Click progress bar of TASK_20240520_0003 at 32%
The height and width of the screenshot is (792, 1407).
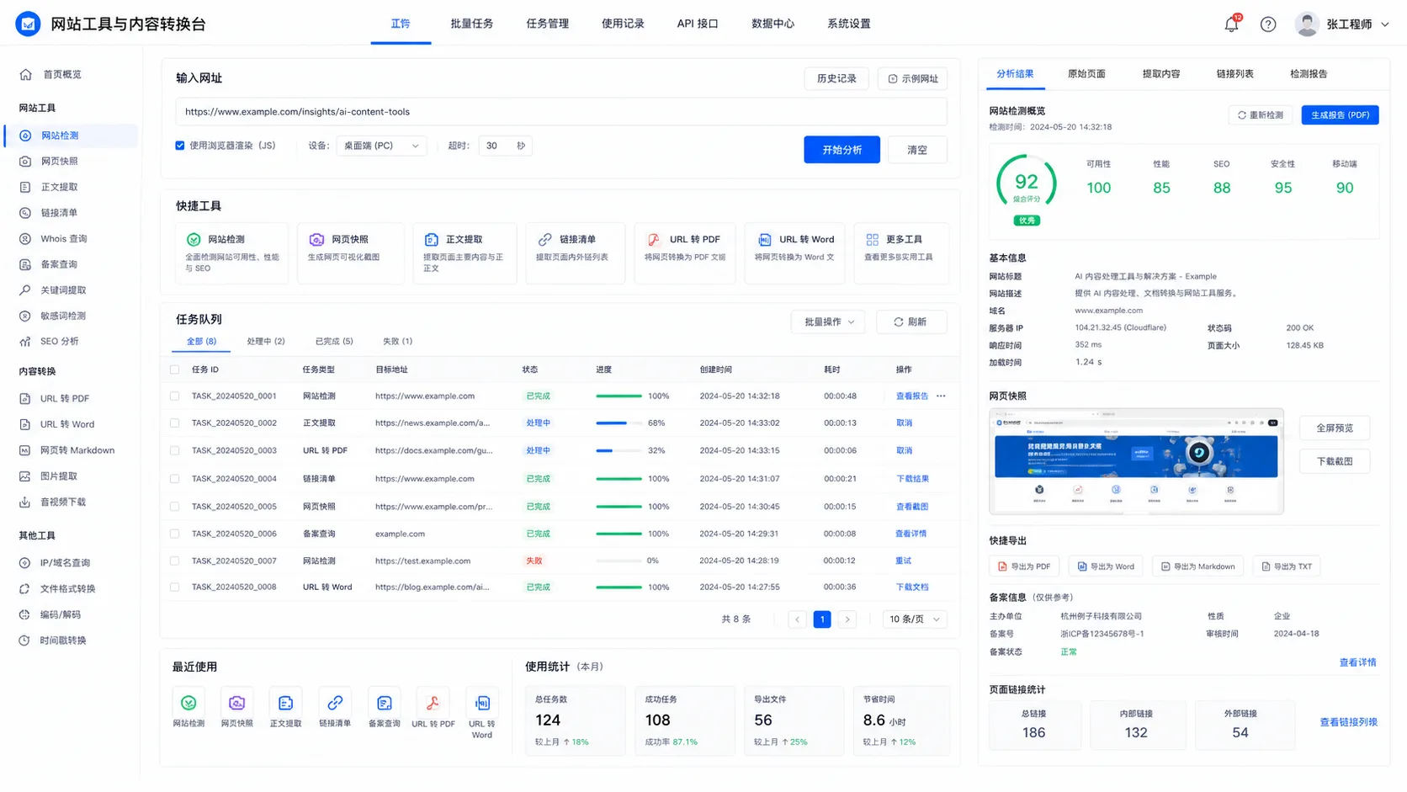click(x=619, y=451)
